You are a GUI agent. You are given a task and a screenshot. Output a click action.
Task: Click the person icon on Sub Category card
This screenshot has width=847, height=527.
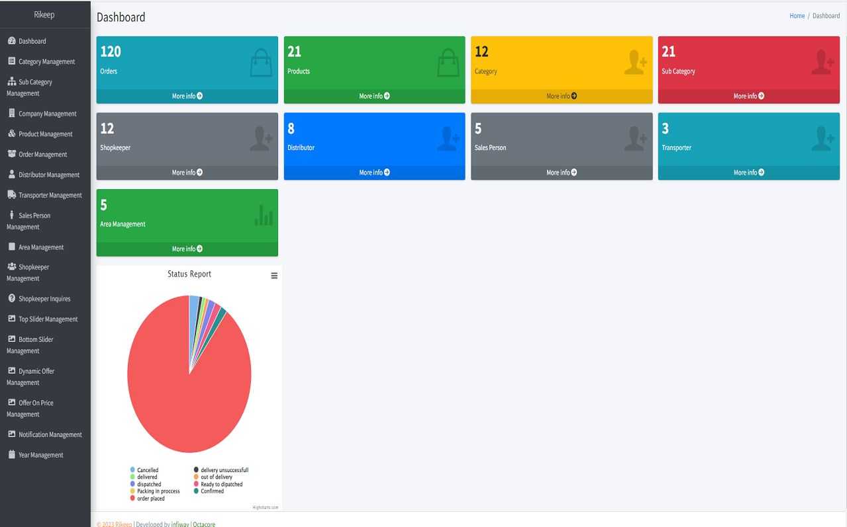(823, 61)
